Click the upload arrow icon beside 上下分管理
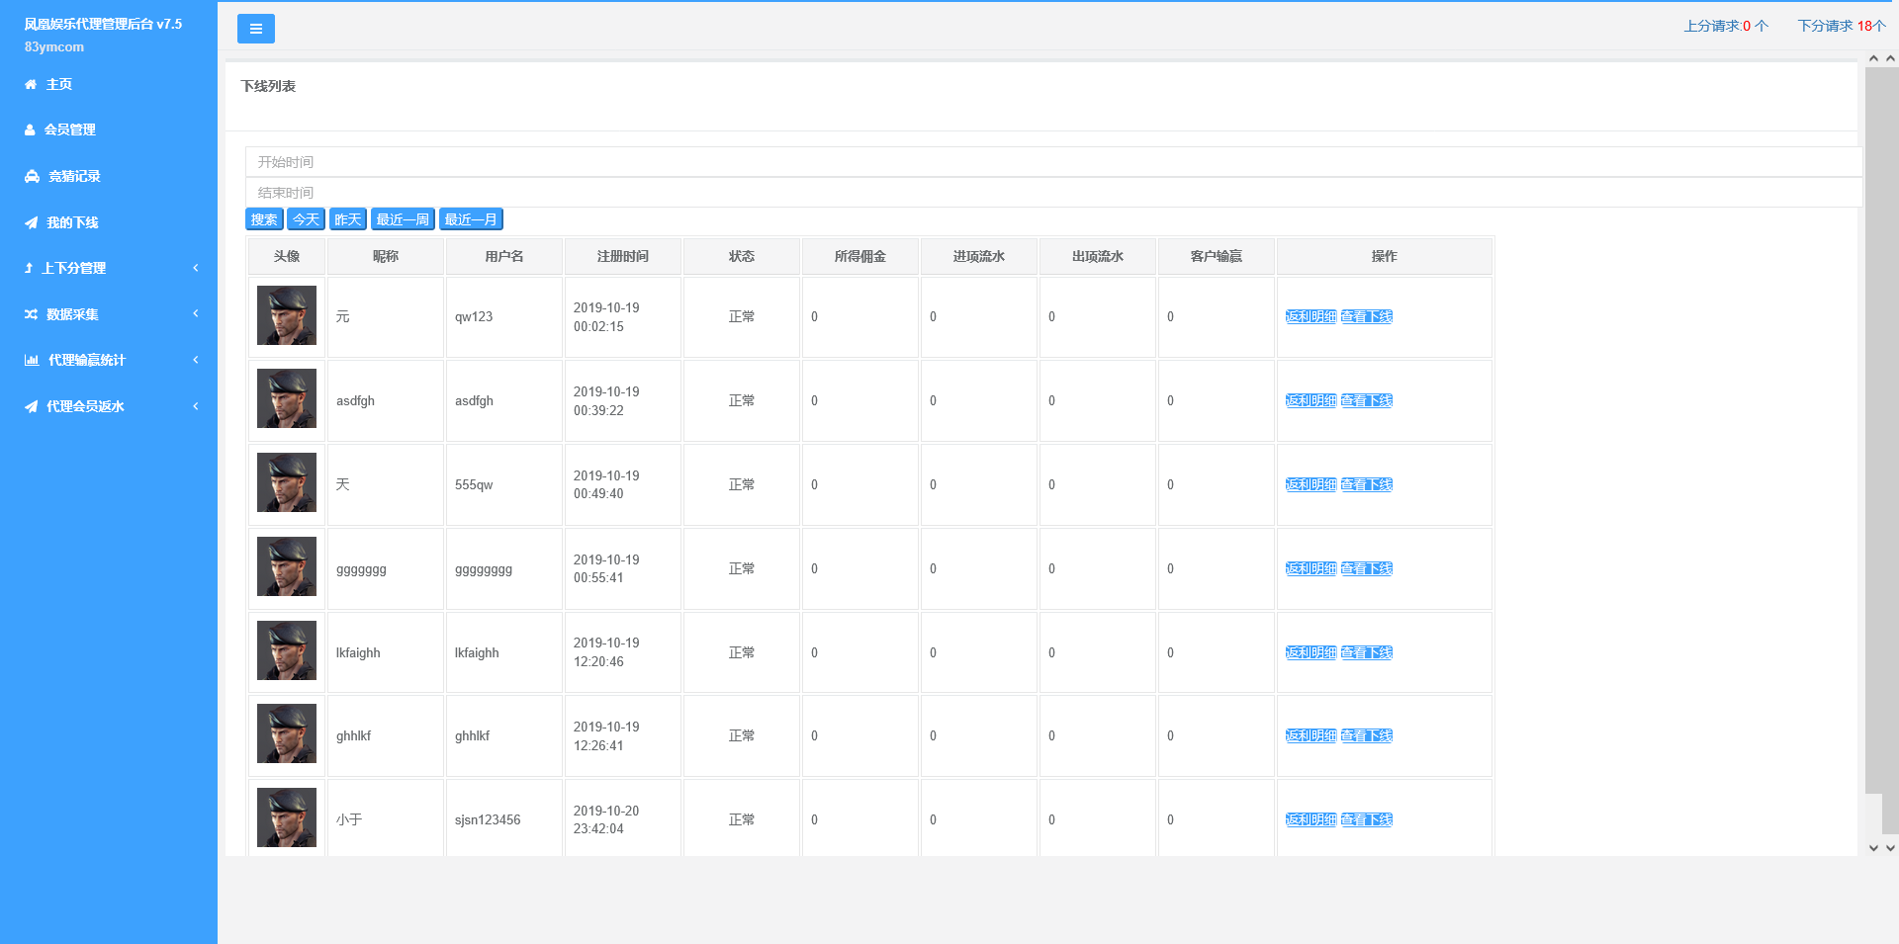Image resolution: width=1899 pixels, height=944 pixels. [x=29, y=269]
